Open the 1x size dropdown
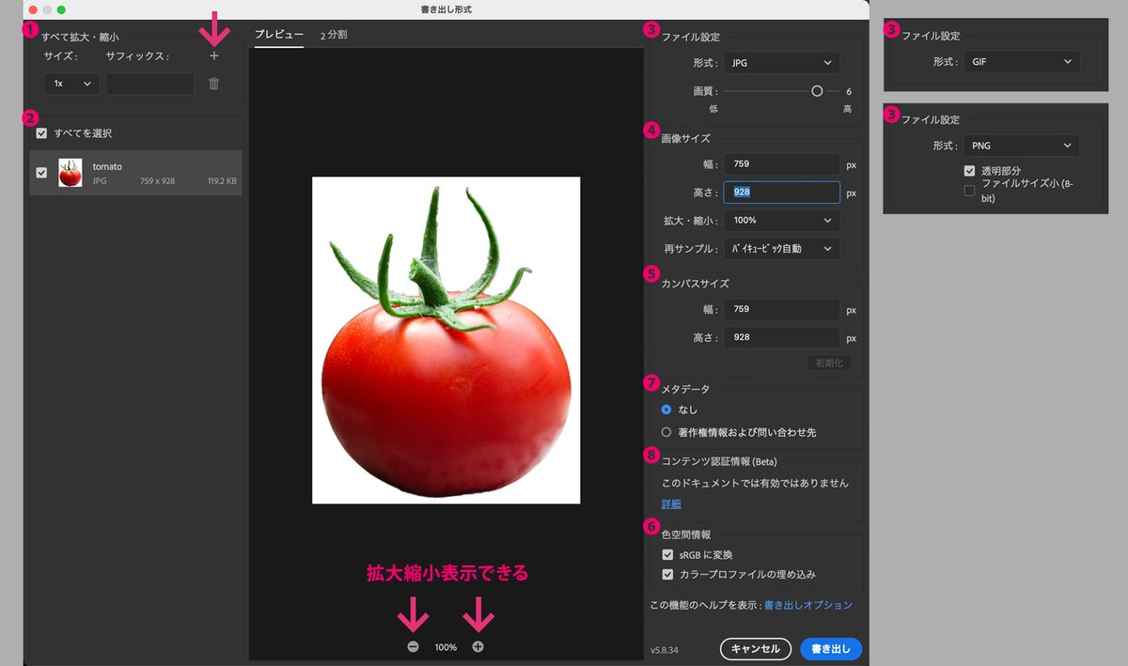The image size is (1128, 666). point(71,84)
